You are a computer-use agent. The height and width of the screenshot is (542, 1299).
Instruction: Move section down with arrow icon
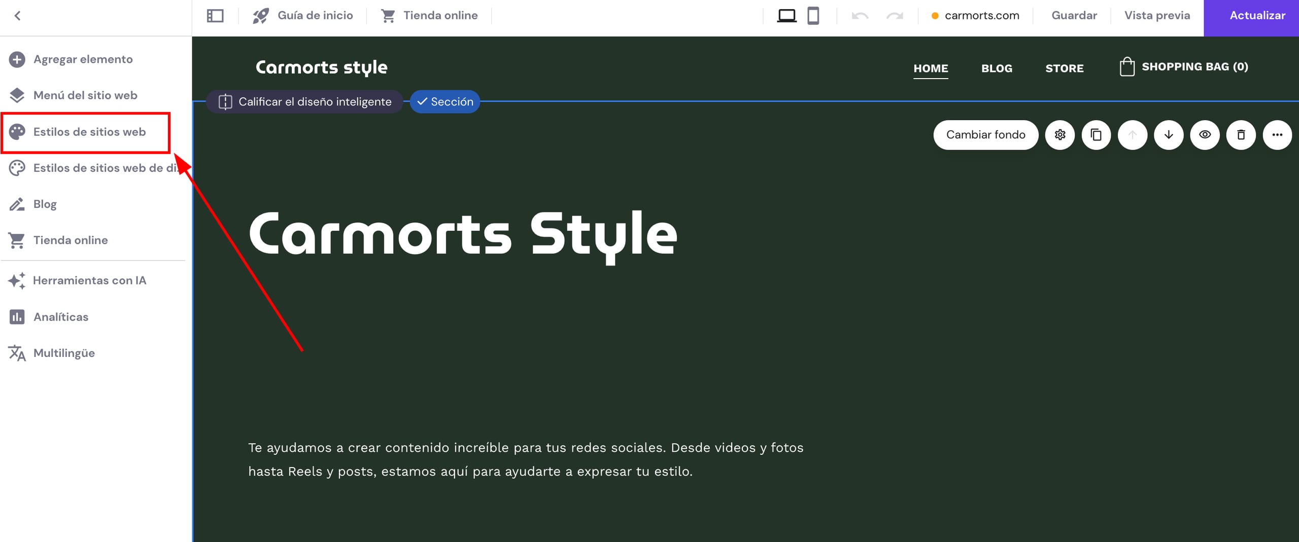coord(1169,135)
